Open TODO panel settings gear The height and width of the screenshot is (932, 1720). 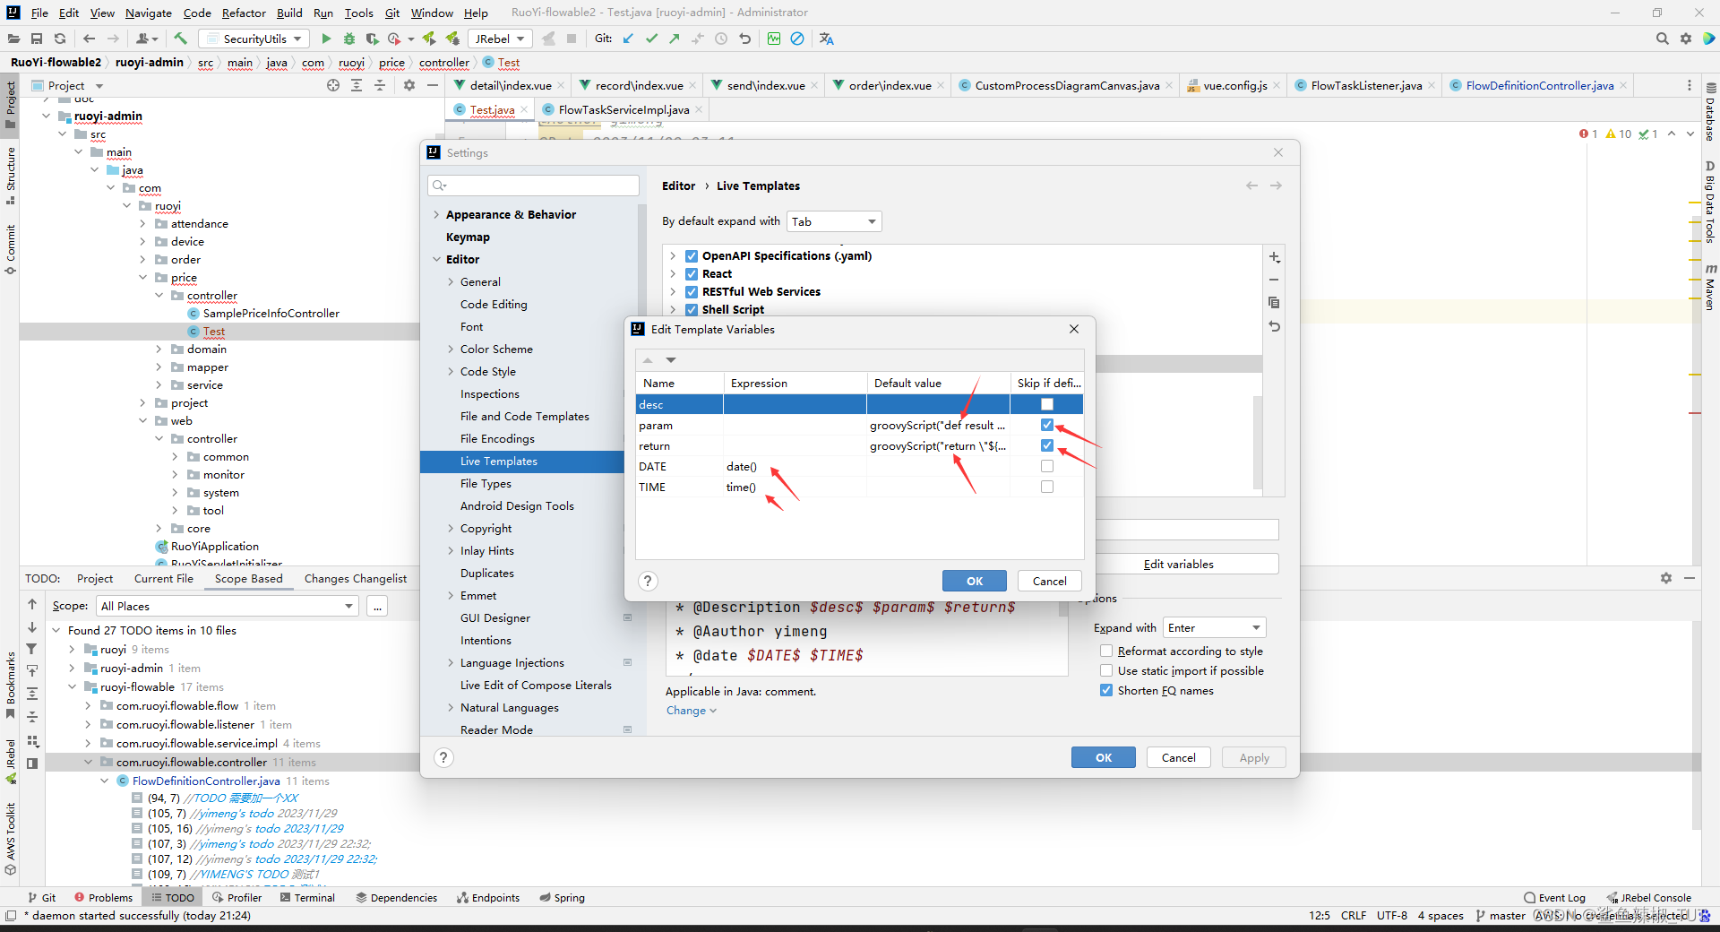pos(1666,578)
